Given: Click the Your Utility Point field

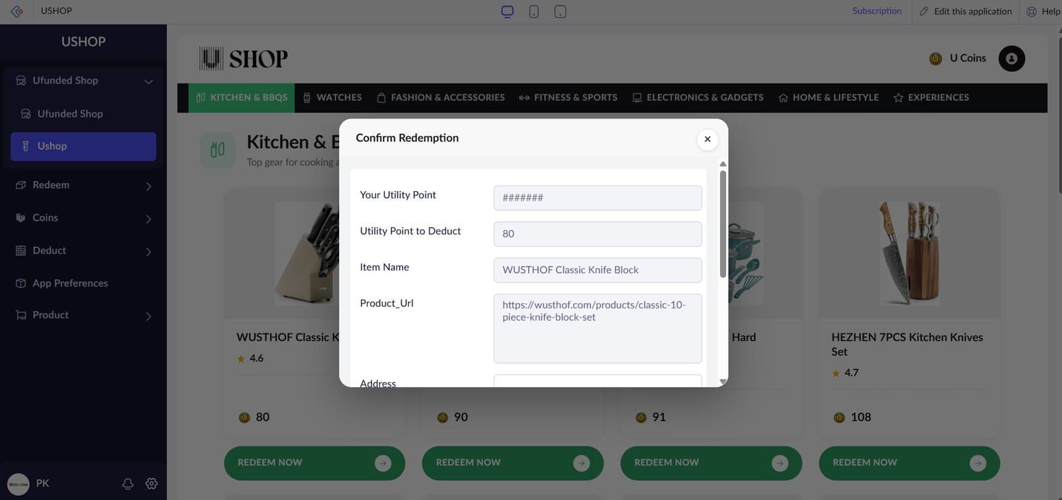Looking at the screenshot, I should coord(597,198).
